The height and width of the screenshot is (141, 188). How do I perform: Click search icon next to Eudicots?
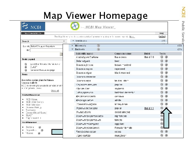[98, 49]
